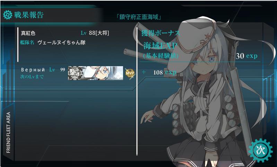This screenshot has width=277, height=167.
Task: Click the 艦隊名 label
Action: coord(27,42)
